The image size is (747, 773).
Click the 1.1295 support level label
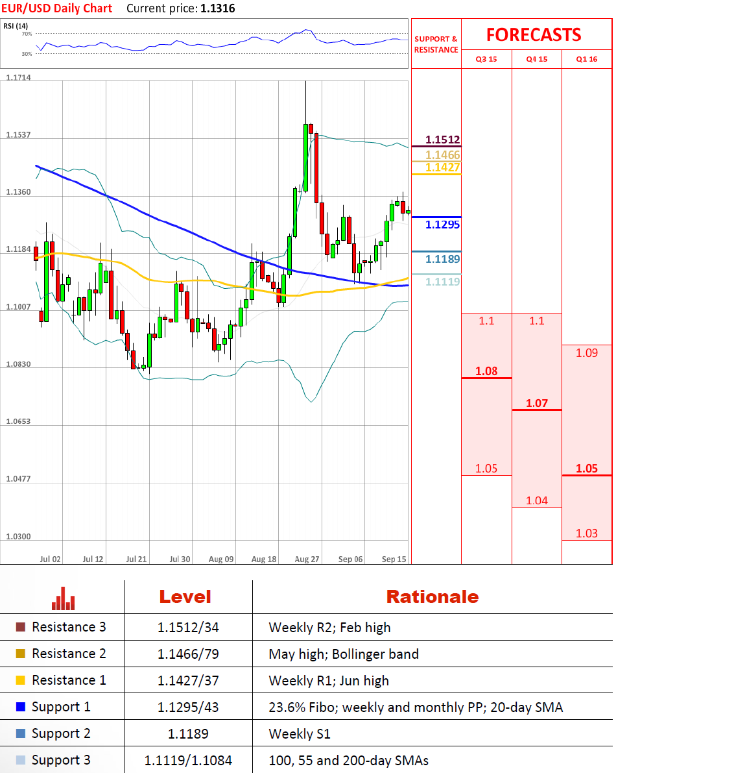443,225
